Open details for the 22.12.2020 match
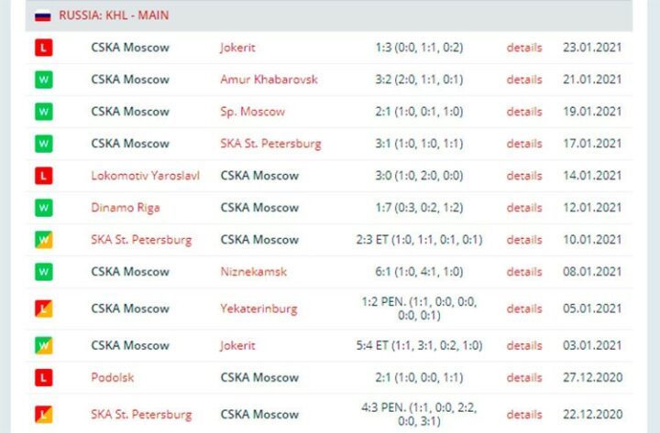The image size is (660, 433). (524, 415)
